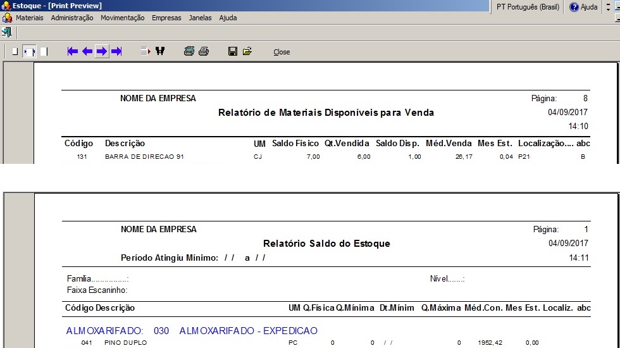
Task: Expand the Empresas menu
Action: 166,18
